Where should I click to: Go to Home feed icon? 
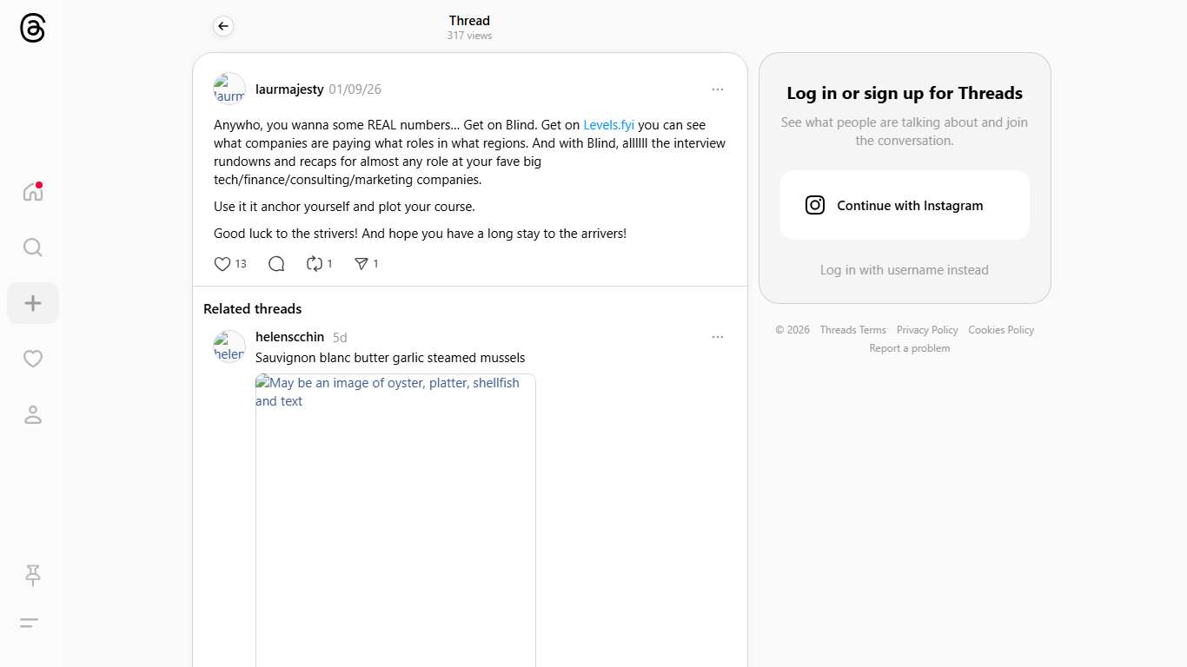(33, 192)
